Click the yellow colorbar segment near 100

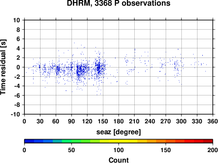click(x=119, y=141)
